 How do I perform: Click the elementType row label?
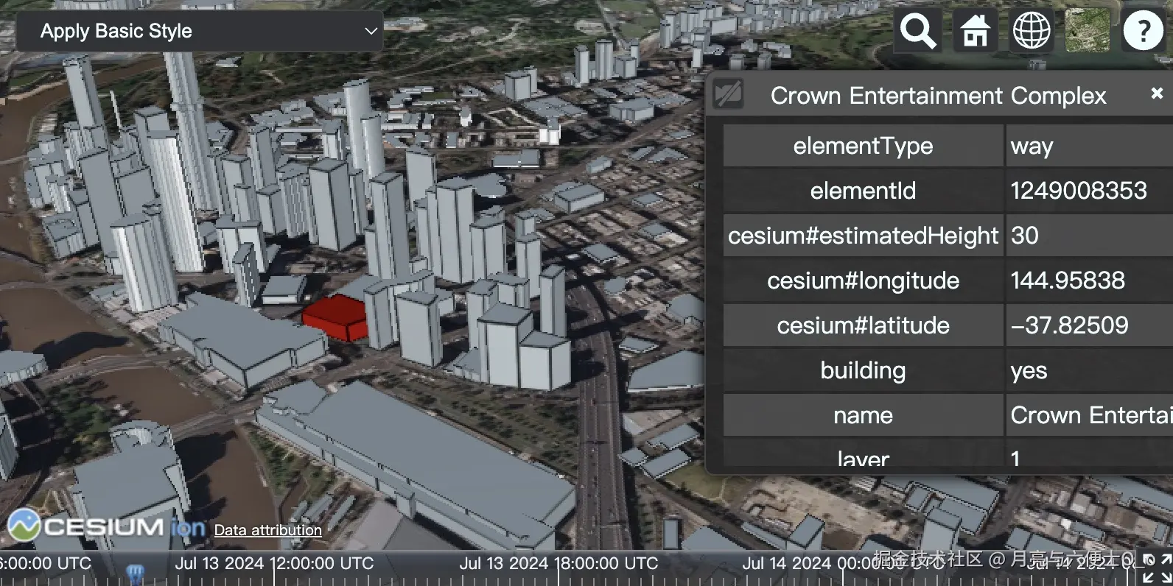[x=863, y=146]
